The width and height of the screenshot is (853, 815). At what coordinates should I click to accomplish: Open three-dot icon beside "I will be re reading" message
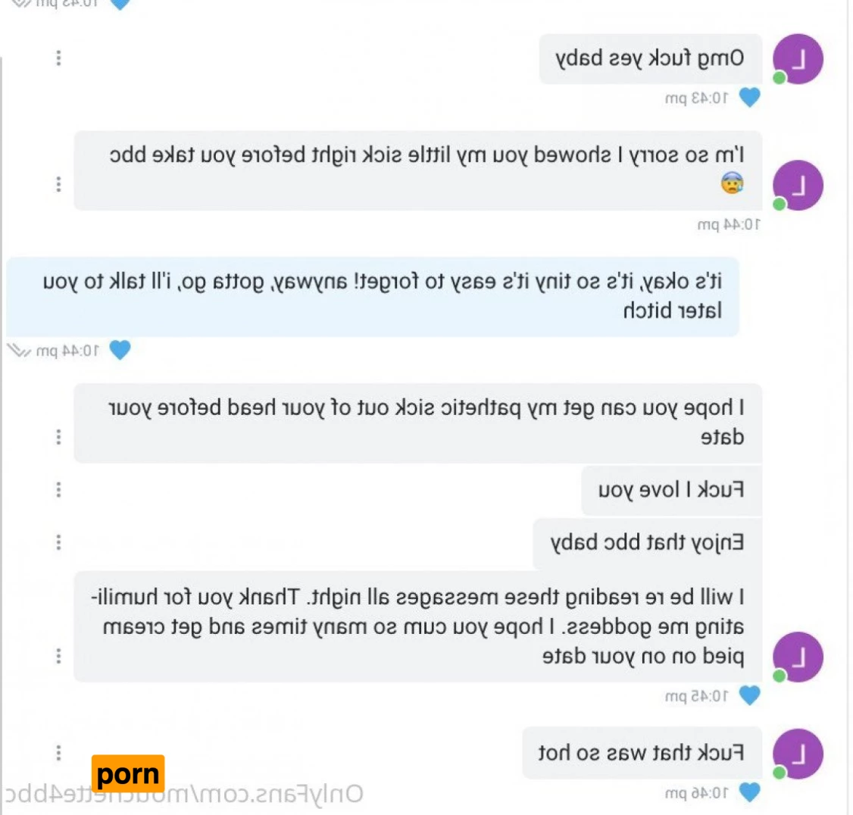(x=58, y=656)
